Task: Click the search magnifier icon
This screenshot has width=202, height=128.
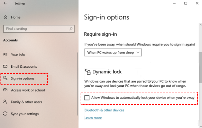Action: tap(71, 29)
